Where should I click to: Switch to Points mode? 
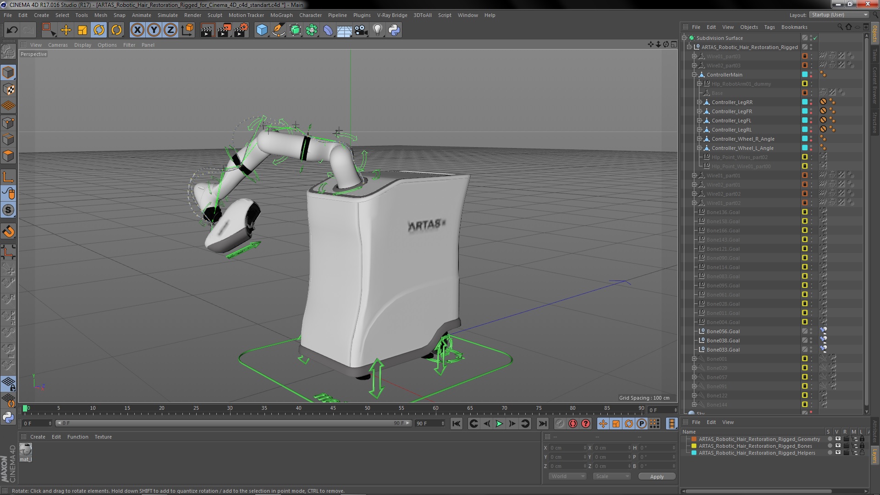pos(8,123)
